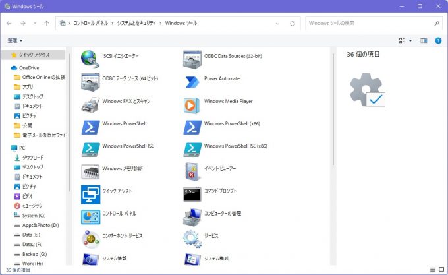The image size is (448, 275).
Task: Click the search magnifier icon
Action: [x=437, y=24]
